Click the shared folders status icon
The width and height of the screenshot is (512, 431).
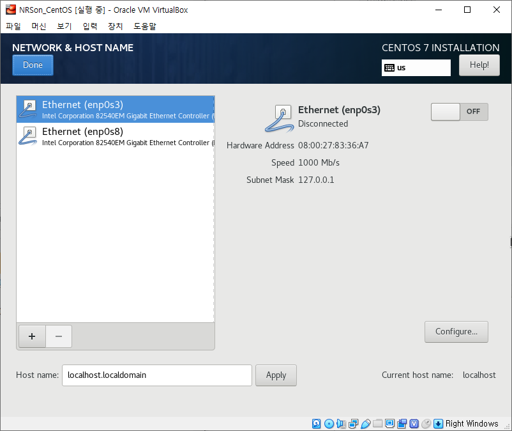tap(377, 423)
